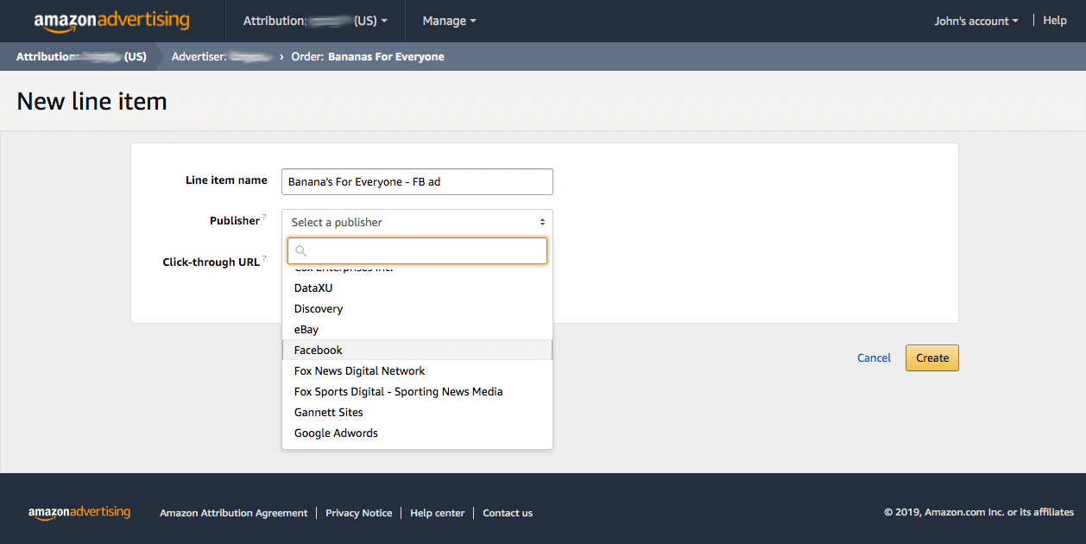1086x544 pixels.
Task: Click the 2019 Amazon.com copyright text
Action: coord(979,513)
